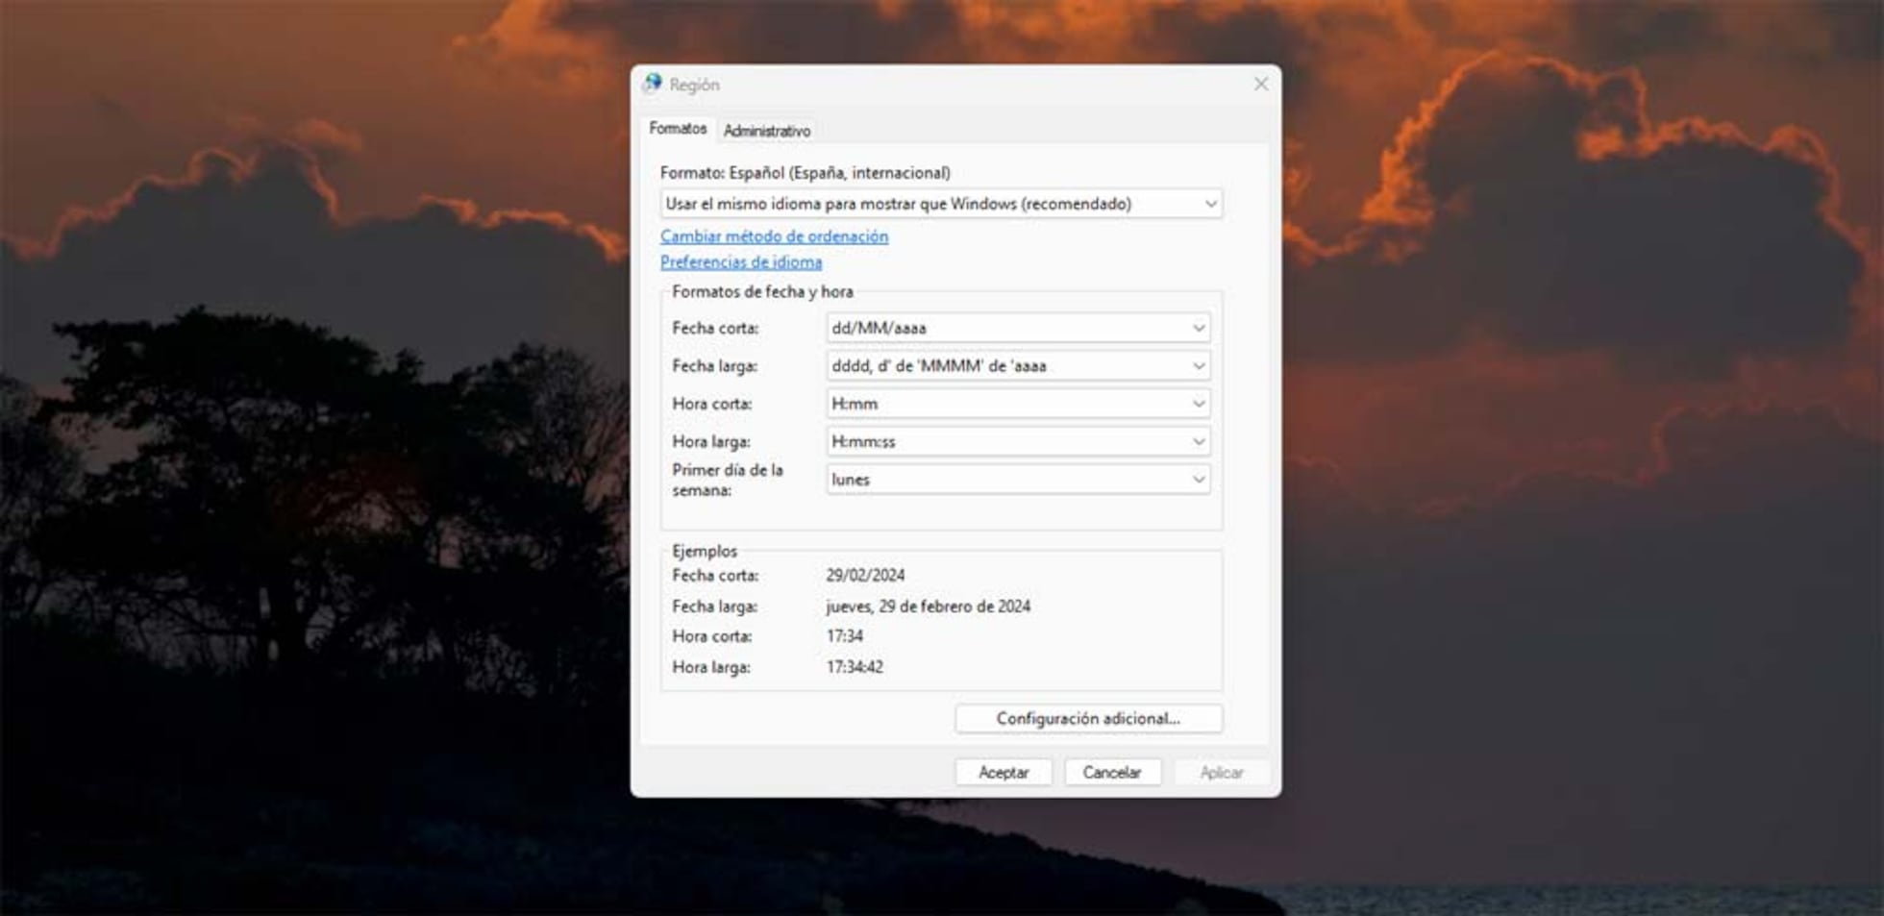Viewport: 1884px width, 916px height.
Task: Click the H:mm:ss long time field
Action: click(1018, 442)
